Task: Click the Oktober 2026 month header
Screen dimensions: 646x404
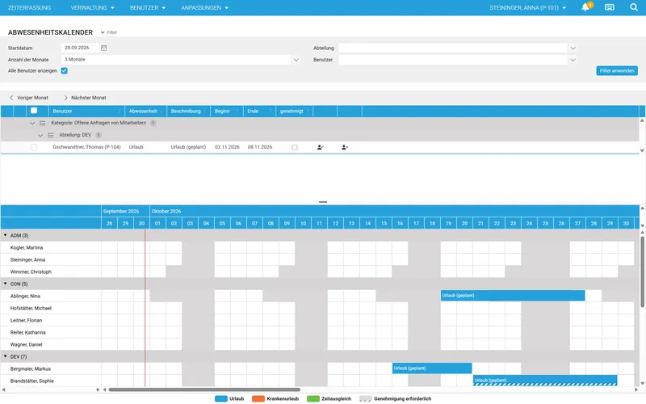Action: click(166, 211)
